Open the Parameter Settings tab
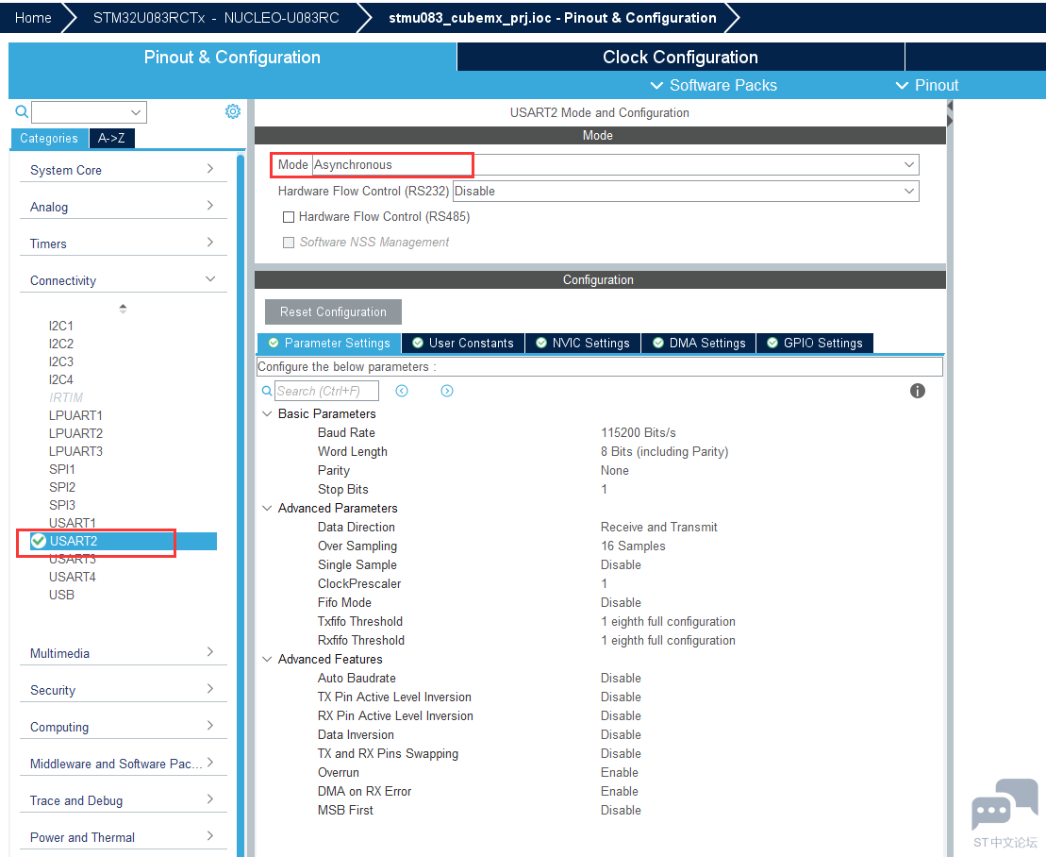This screenshot has height=857, width=1046. point(329,343)
